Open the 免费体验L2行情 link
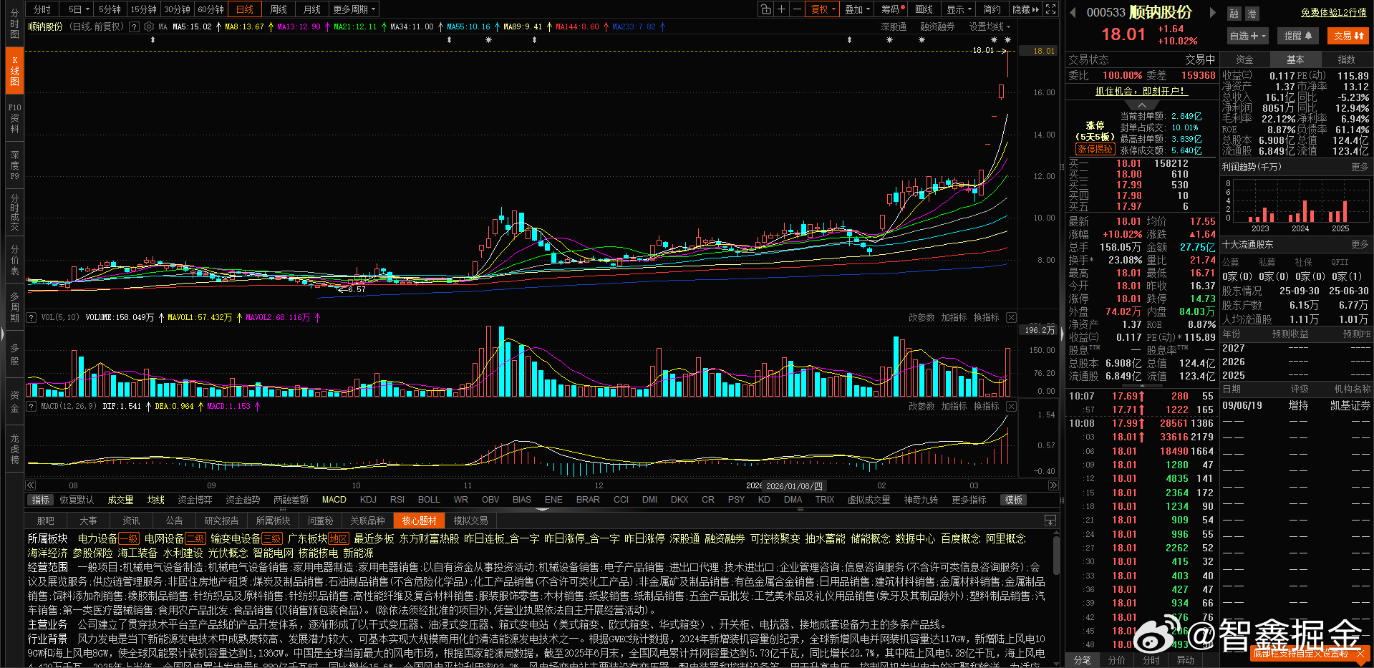The image size is (1374, 668). tap(1332, 12)
